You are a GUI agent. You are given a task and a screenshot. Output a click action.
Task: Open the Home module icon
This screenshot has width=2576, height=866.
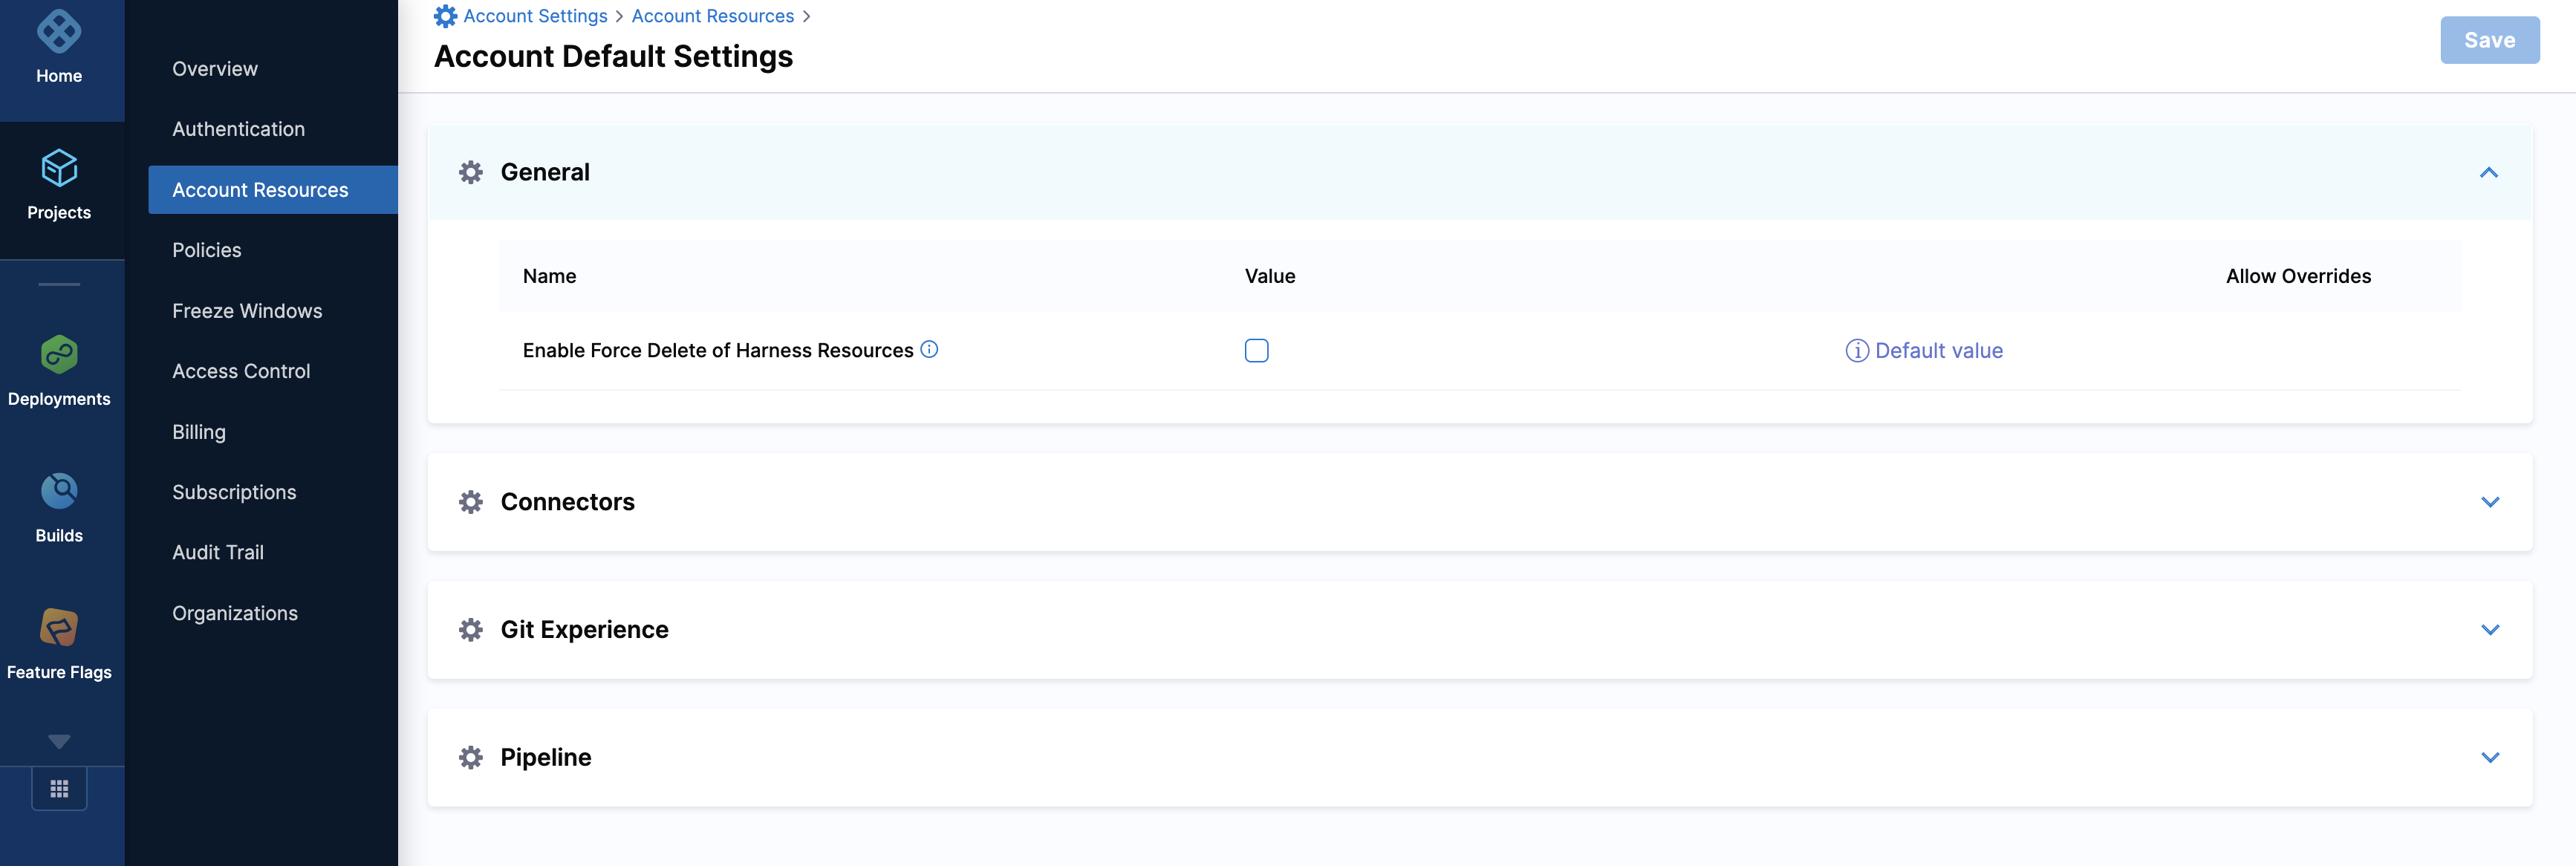59,32
